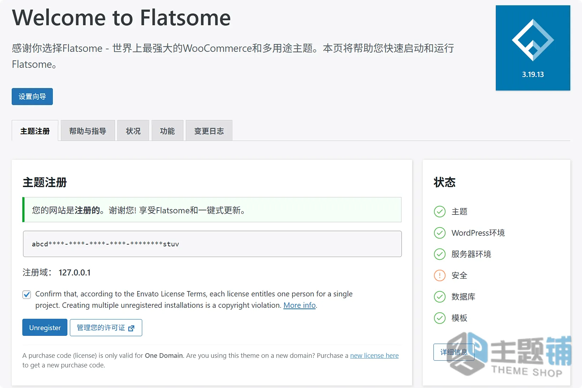Switch to the 主题注册 tab
Viewport: 582px width, 388px height.
click(x=35, y=131)
